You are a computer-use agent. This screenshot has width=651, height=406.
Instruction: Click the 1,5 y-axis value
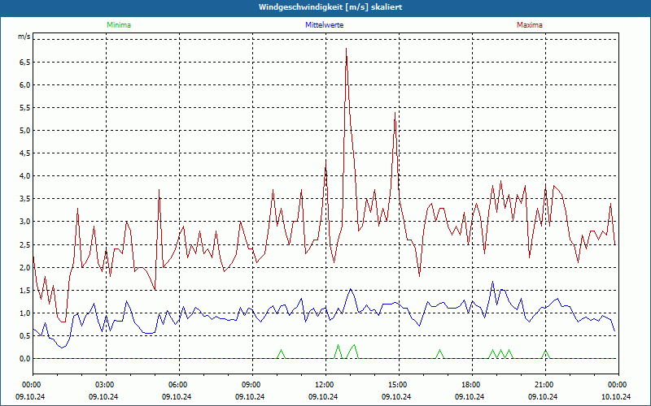[x=25, y=291]
